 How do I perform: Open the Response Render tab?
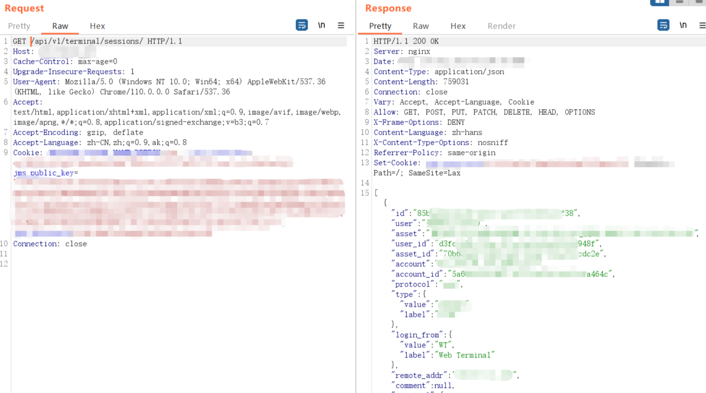coord(501,26)
